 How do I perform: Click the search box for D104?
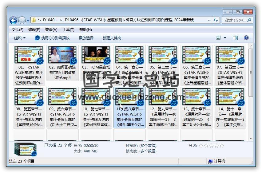pyautogui.click(x=237, y=20)
